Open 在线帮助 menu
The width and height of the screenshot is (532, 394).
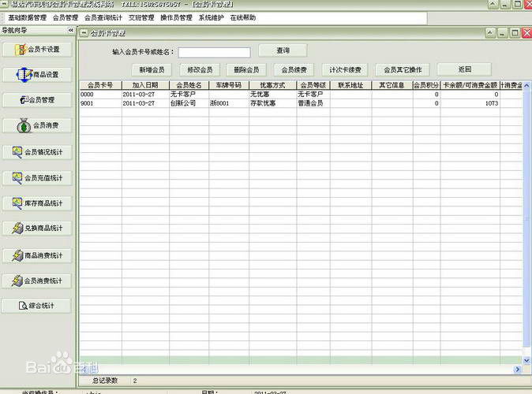click(243, 17)
